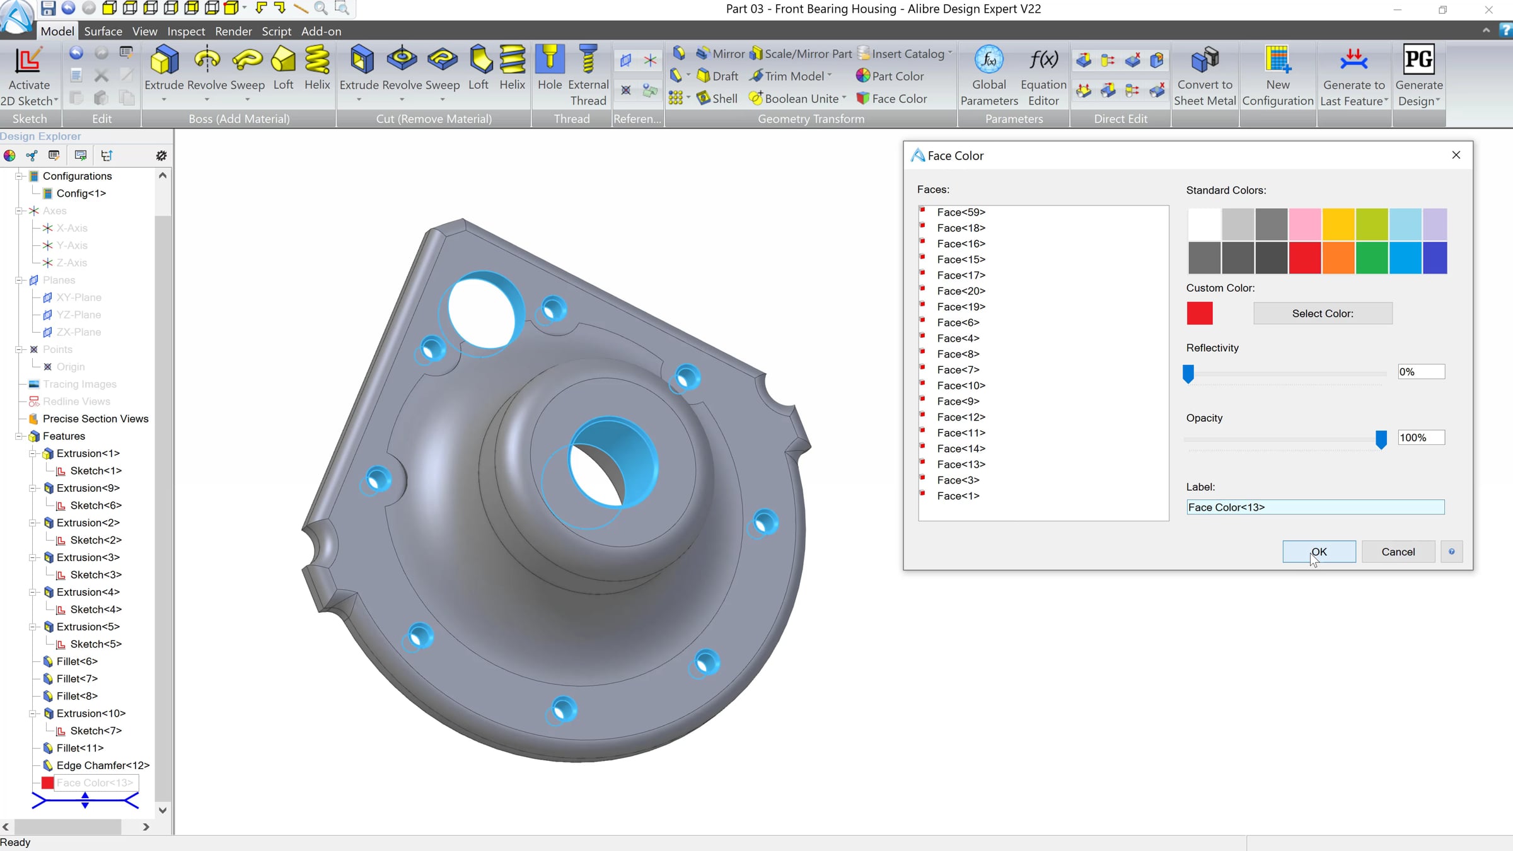Click the Reflectivity percentage field
The image size is (1513, 851).
click(x=1421, y=372)
